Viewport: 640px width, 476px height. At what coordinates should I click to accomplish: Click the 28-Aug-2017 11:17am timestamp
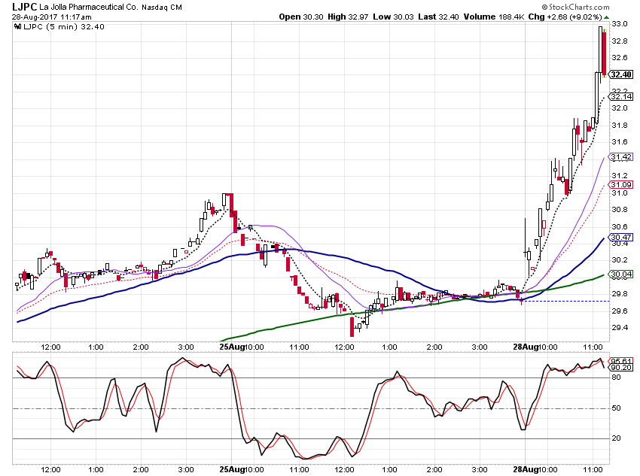pyautogui.click(x=52, y=17)
